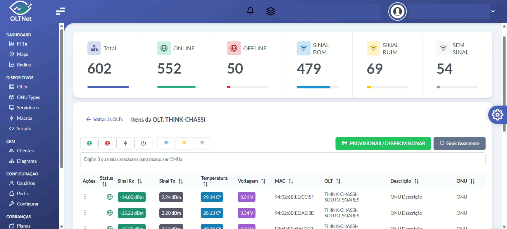The width and height of the screenshot is (507, 229).
Task: Expand the user account dropdown arrow
Action: point(493,11)
